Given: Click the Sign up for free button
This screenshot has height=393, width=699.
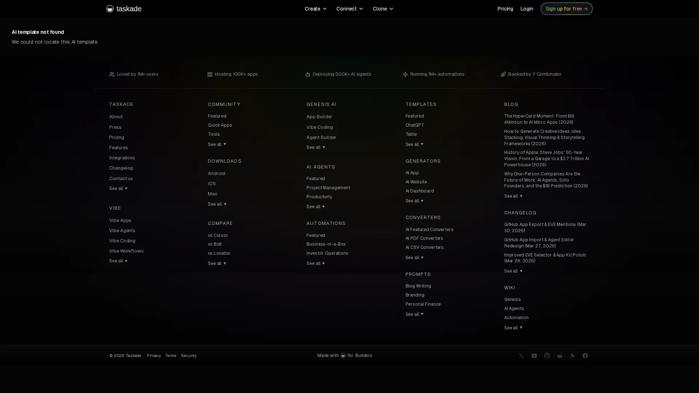Looking at the screenshot, I should pyautogui.click(x=566, y=9).
